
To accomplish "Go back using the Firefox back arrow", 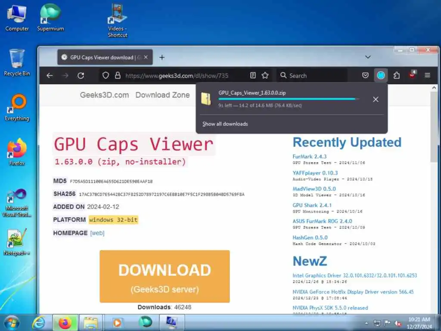I will click(50, 75).
